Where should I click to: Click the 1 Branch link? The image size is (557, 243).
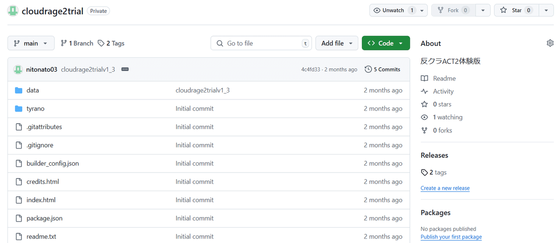(77, 43)
